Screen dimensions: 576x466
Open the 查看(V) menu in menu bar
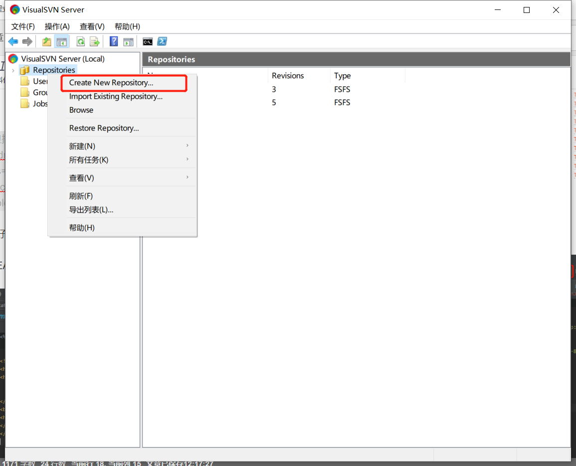[92, 26]
